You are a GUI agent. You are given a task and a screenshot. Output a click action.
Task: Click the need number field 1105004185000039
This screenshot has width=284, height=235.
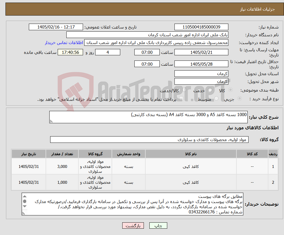(x=201, y=27)
